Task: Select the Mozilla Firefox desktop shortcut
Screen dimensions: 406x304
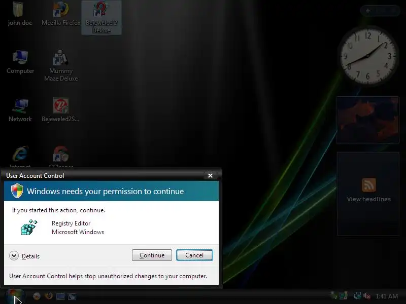Action: click(x=61, y=14)
